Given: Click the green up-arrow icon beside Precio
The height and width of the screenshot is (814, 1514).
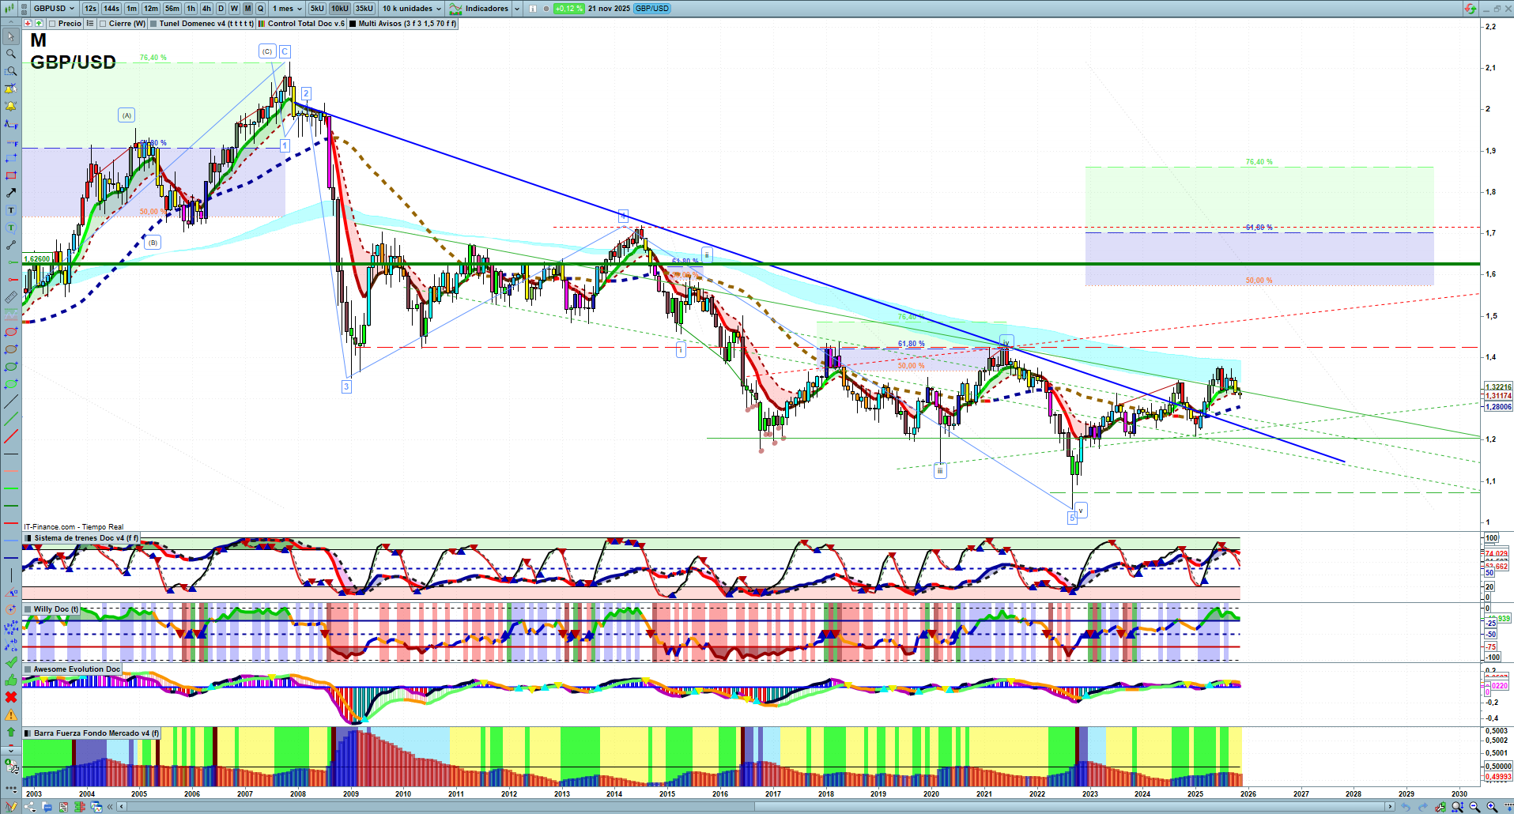Looking at the screenshot, I should [x=39, y=24].
